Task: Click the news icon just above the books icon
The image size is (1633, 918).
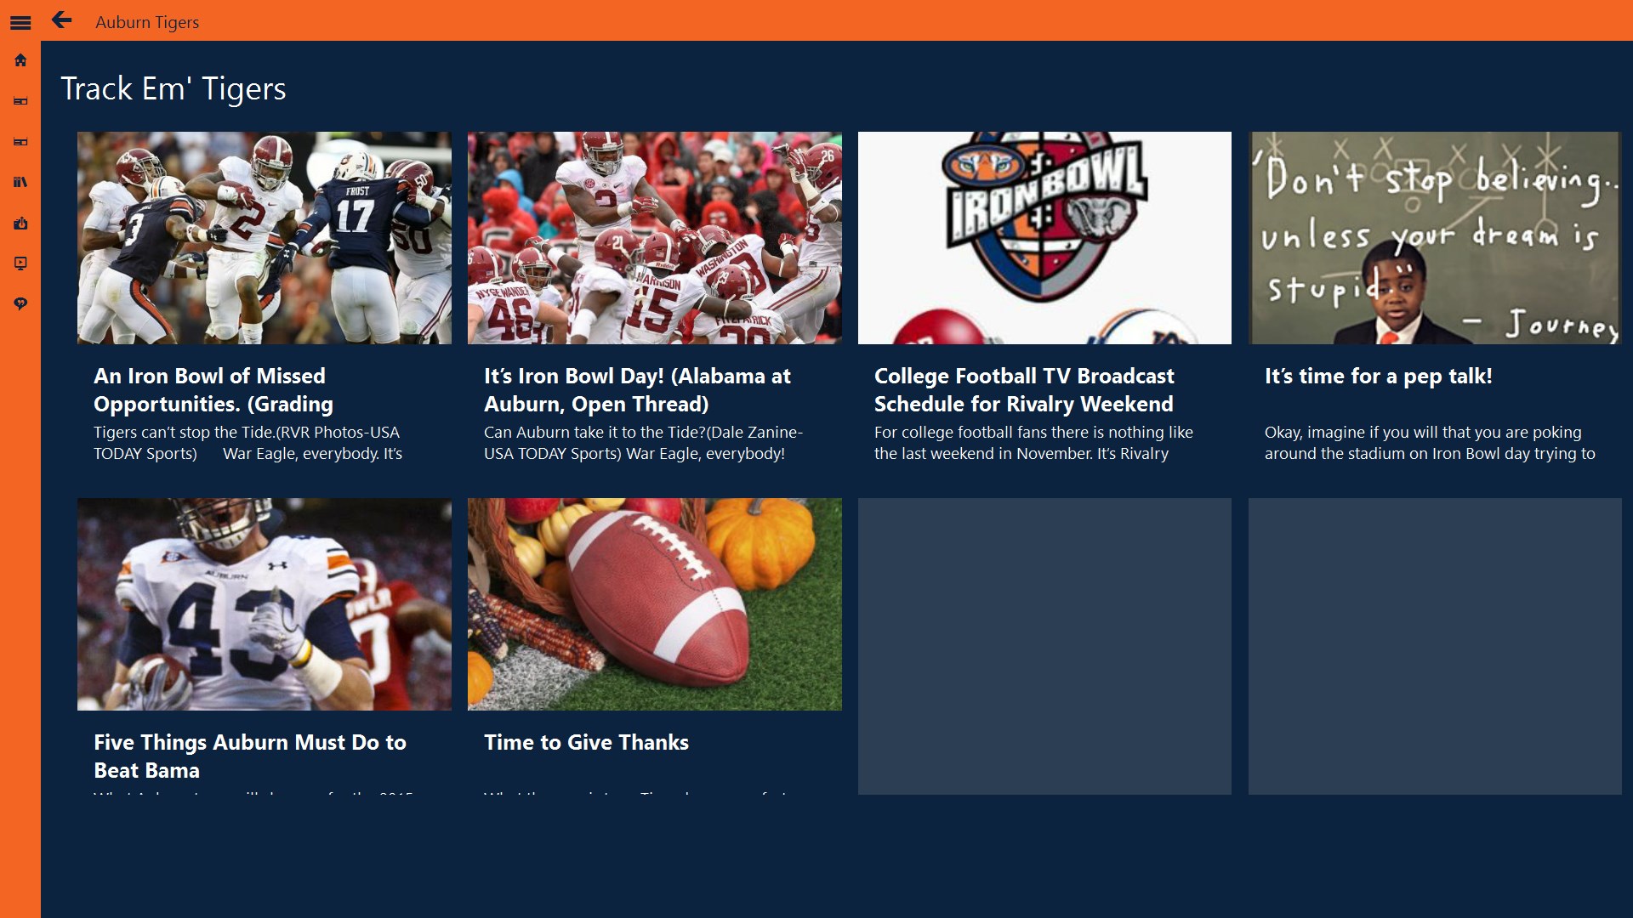Action: 20,142
